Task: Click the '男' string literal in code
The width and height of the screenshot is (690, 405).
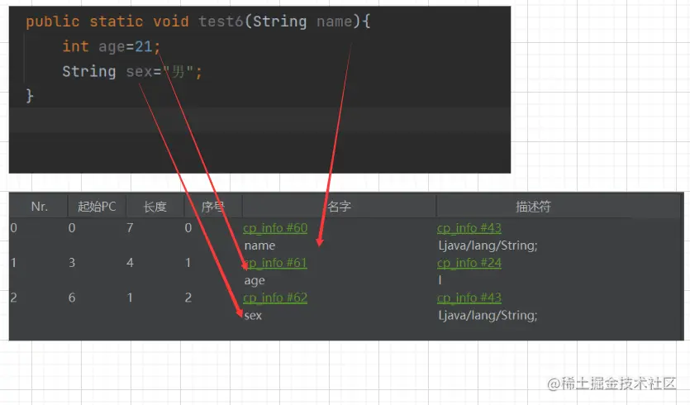Action: (178, 71)
